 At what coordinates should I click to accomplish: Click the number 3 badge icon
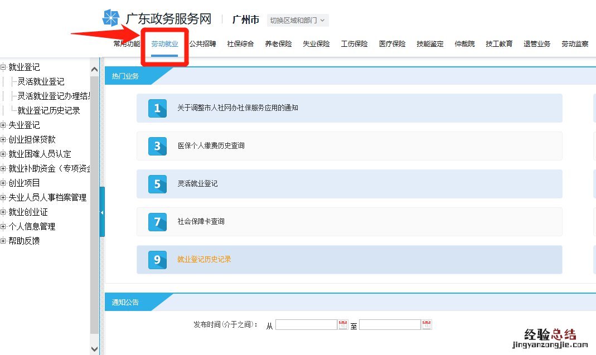click(x=157, y=146)
